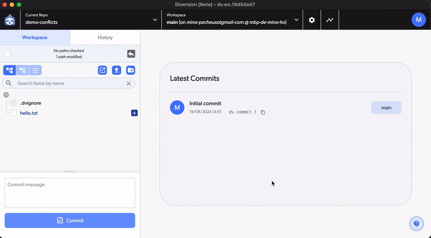Toggle the select all paths checkbox
The width and height of the screenshot is (431, 238).
[8, 54]
